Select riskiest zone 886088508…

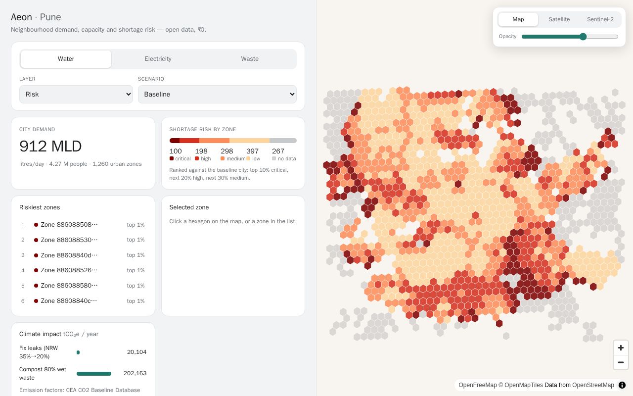pyautogui.click(x=83, y=225)
